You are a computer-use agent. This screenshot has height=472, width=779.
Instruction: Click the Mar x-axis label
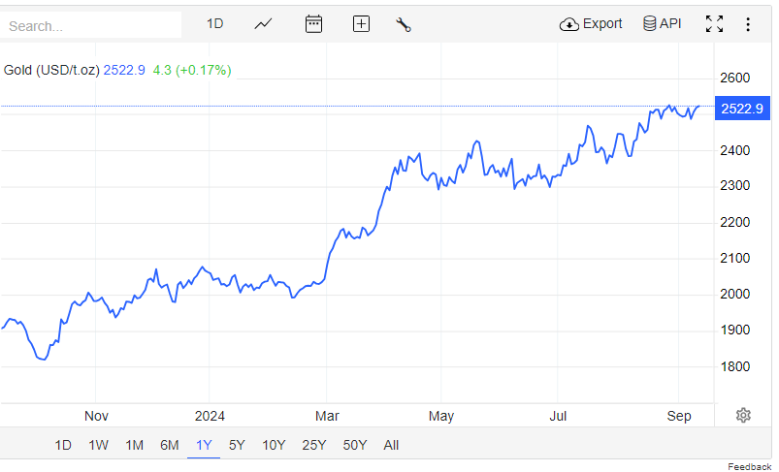327,416
